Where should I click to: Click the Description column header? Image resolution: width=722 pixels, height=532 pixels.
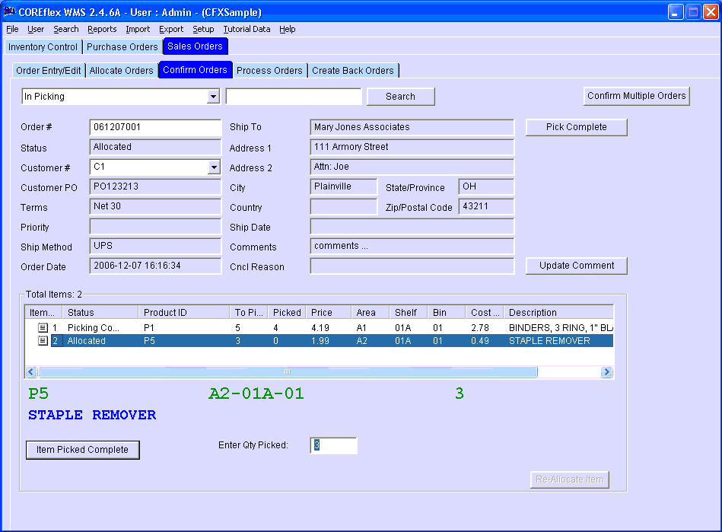[x=558, y=312]
